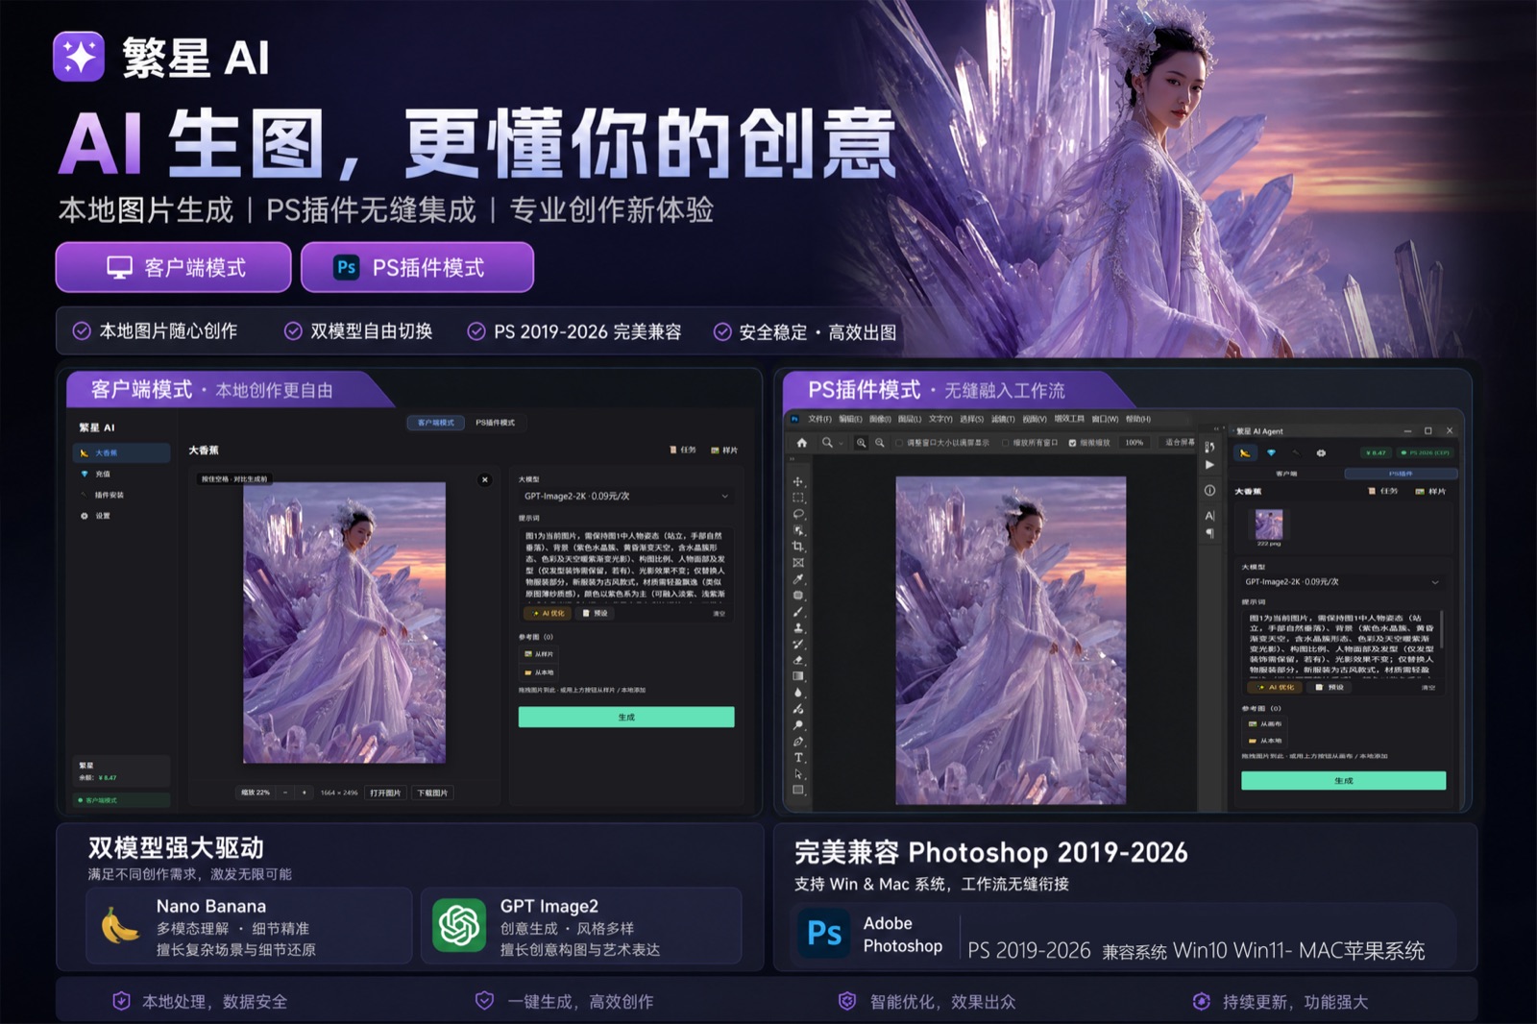
Task: Select the History Brush tool
Action: point(797,645)
